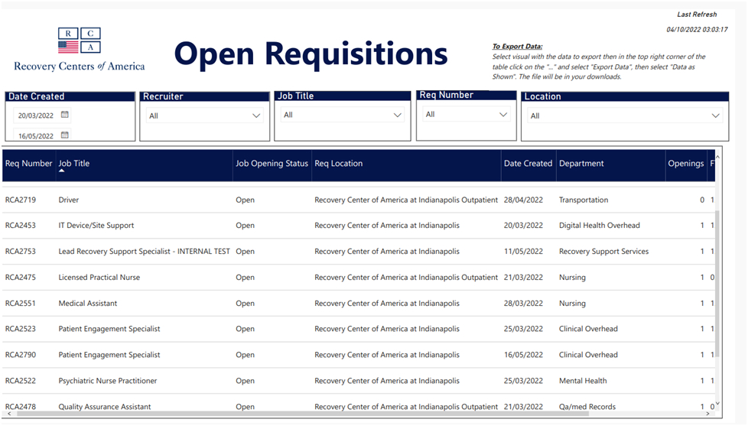Select the IT Device/Site Support cell
The height and width of the screenshot is (426, 748).
tap(96, 226)
